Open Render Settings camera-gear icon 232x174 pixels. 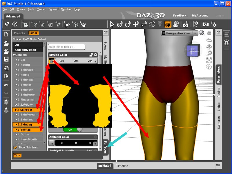pyautogui.click(x=213, y=24)
